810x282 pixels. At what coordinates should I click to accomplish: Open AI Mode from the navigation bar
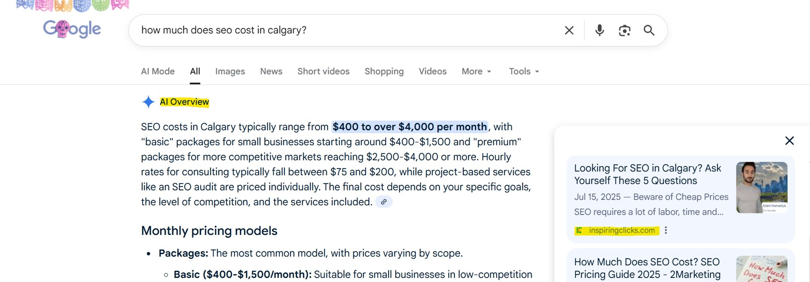click(157, 71)
